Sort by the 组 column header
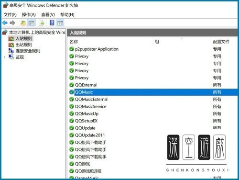Image resolution: width=239 pixels, height=180 pixels. click(157, 42)
